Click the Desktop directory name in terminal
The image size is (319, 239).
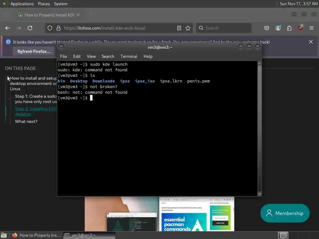(x=79, y=81)
